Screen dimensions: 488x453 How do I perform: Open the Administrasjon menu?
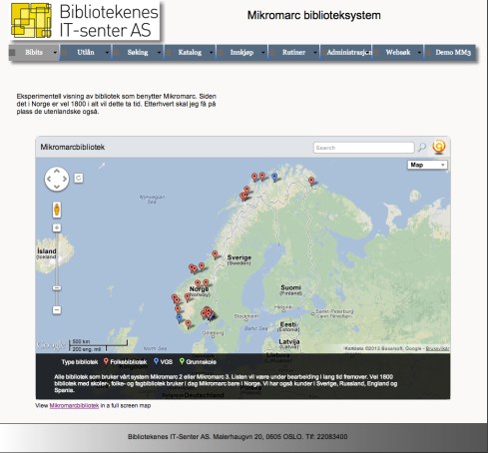click(x=346, y=53)
